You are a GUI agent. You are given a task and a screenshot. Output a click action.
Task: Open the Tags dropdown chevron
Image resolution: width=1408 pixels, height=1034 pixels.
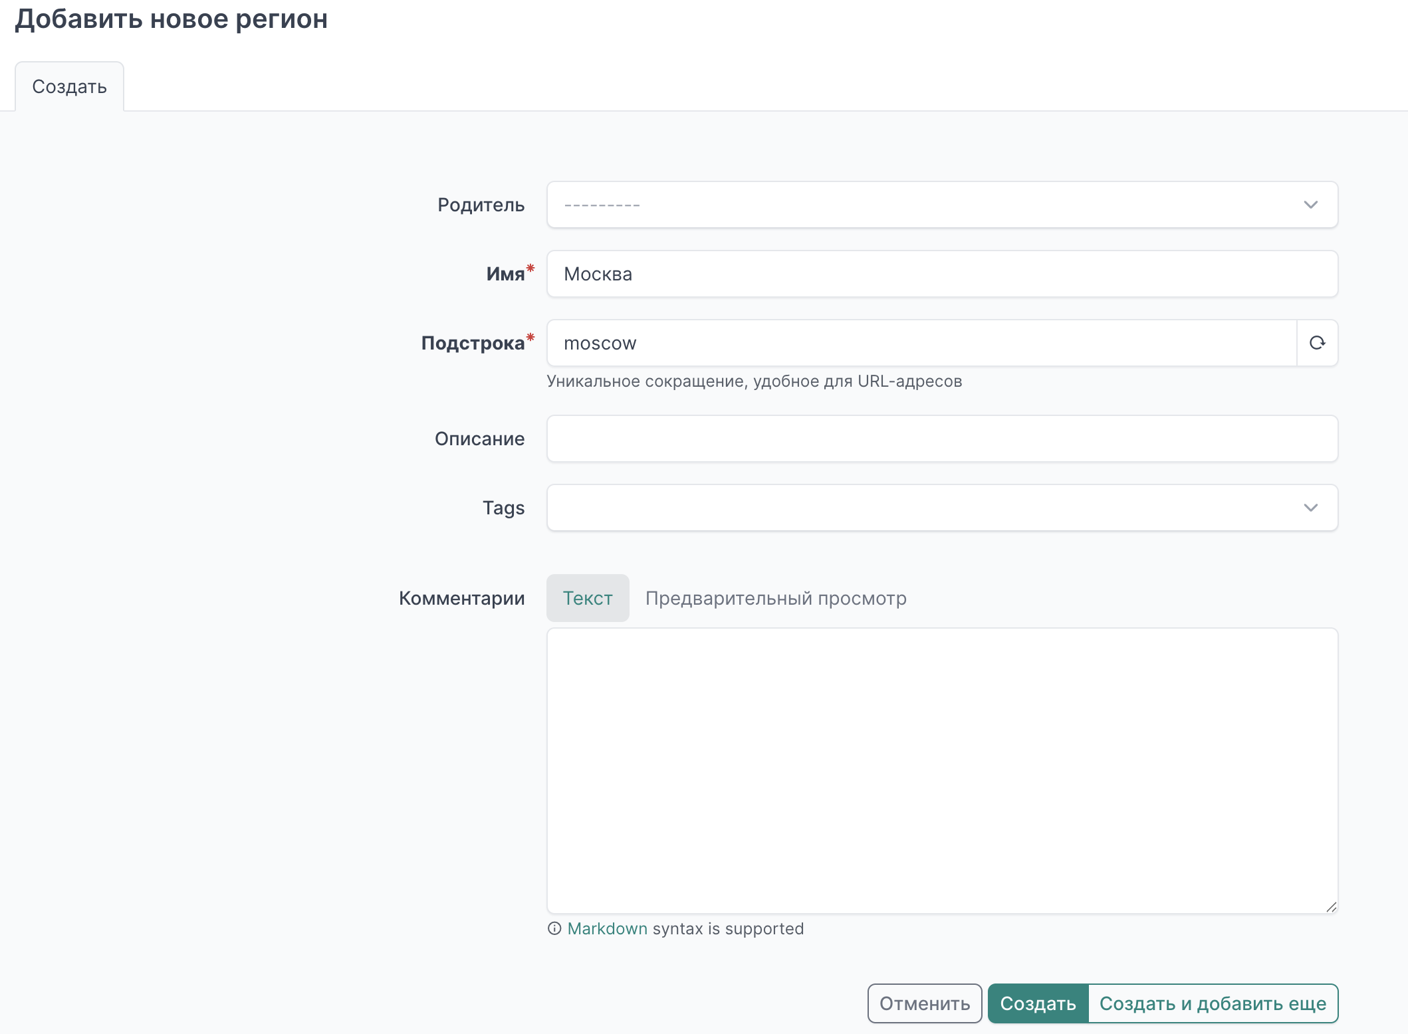point(1310,508)
